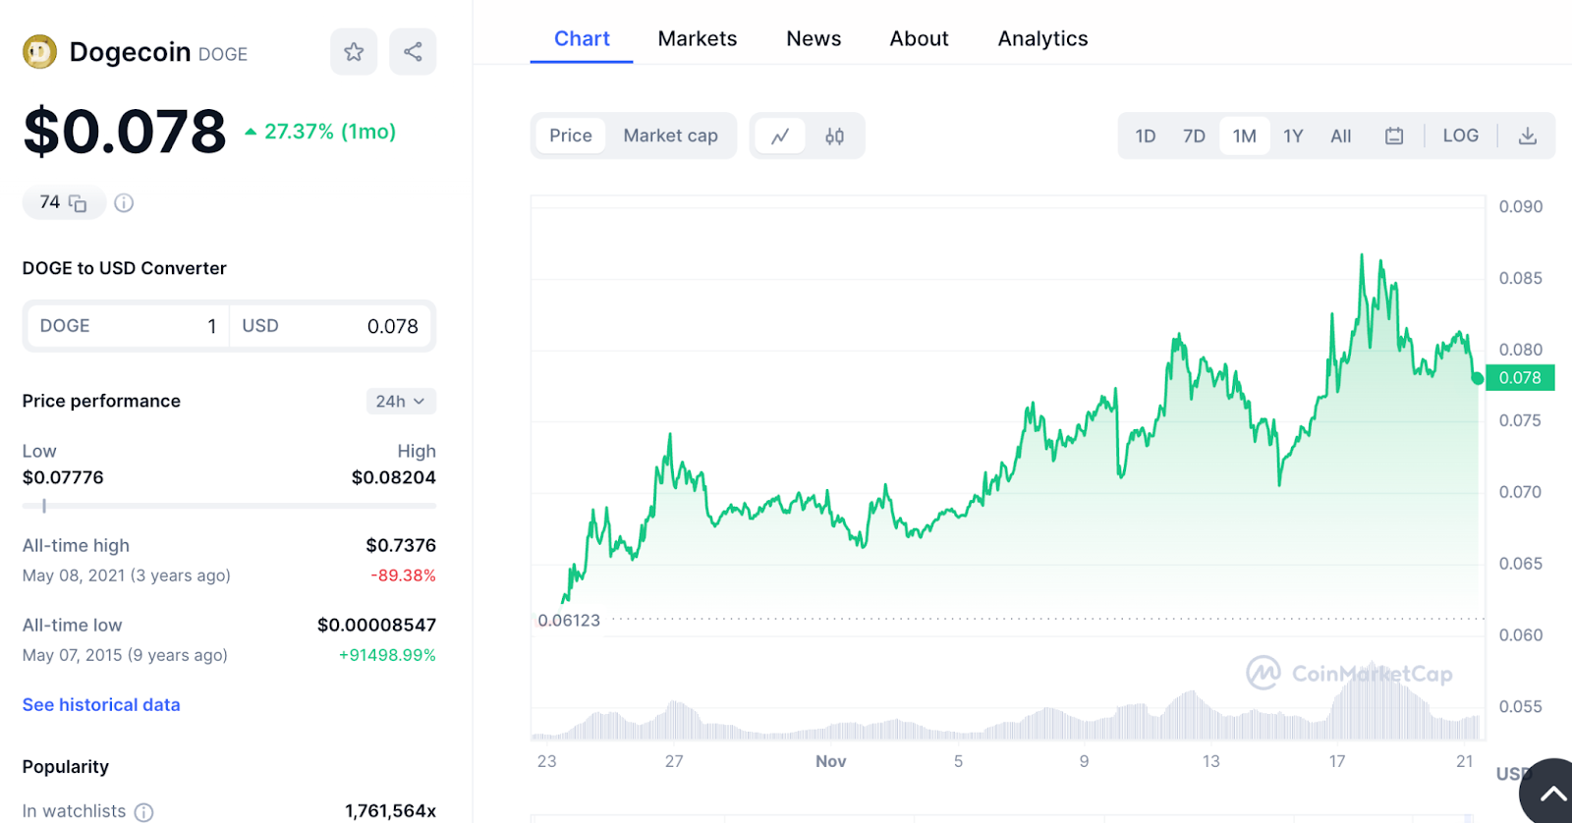
Task: Add Dogecoin to watchlist with star icon
Action: (354, 52)
